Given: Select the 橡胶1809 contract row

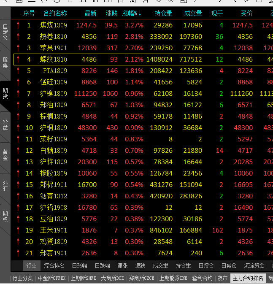Looking at the screenshot, I should coord(143,173).
